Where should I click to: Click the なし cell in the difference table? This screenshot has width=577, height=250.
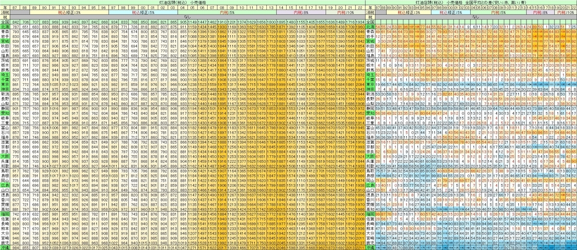(x=476, y=17)
